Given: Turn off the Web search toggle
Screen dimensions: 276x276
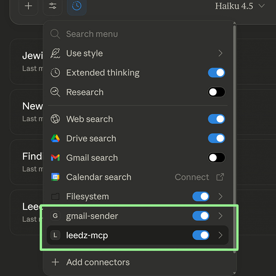Looking at the screenshot, I should point(216,119).
